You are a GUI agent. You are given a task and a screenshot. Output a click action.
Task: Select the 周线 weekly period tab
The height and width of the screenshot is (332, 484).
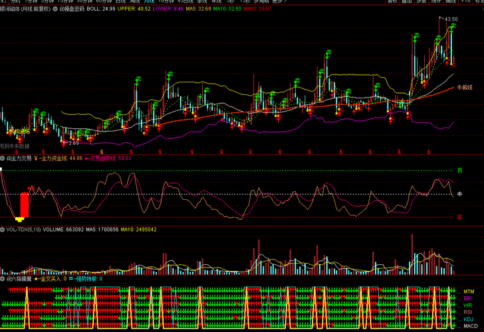(x=135, y=2)
